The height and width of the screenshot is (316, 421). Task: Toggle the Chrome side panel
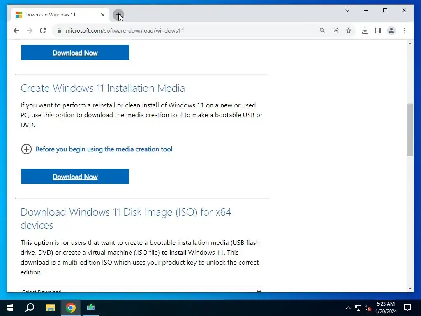coord(378,30)
